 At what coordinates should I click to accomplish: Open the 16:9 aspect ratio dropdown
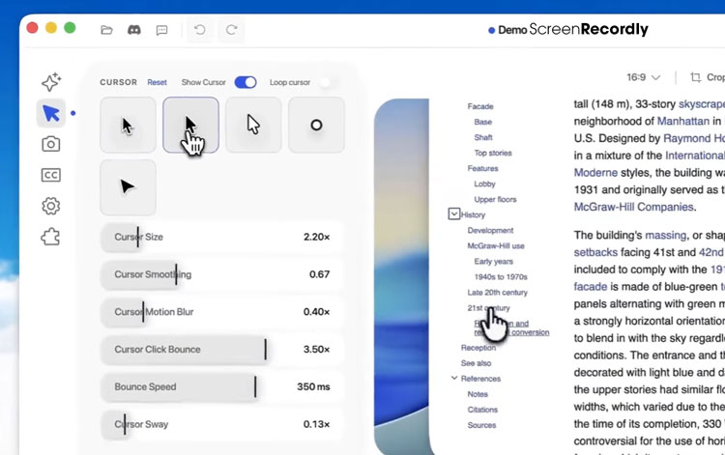(643, 77)
